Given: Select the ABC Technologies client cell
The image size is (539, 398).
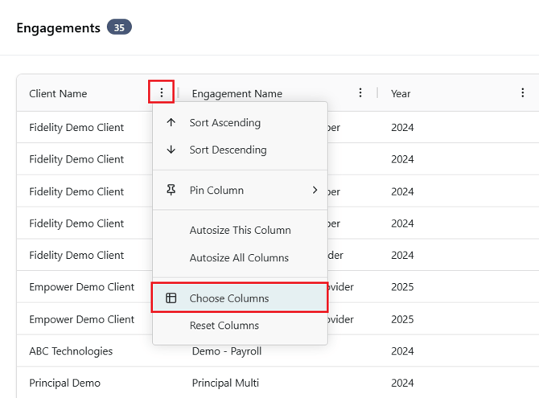Looking at the screenshot, I should 71,351.
